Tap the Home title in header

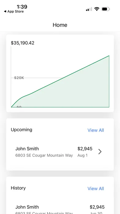60,25
